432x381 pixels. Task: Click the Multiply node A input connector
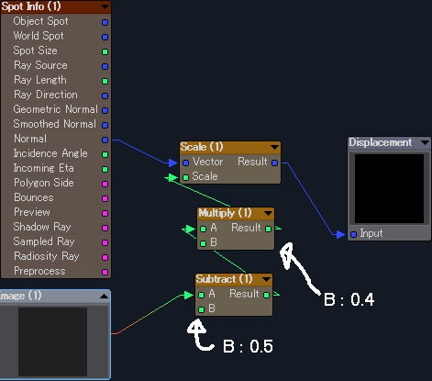click(203, 229)
